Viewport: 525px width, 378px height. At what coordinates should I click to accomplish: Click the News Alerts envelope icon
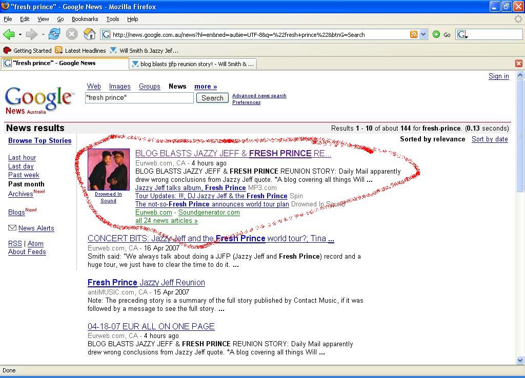click(12, 228)
